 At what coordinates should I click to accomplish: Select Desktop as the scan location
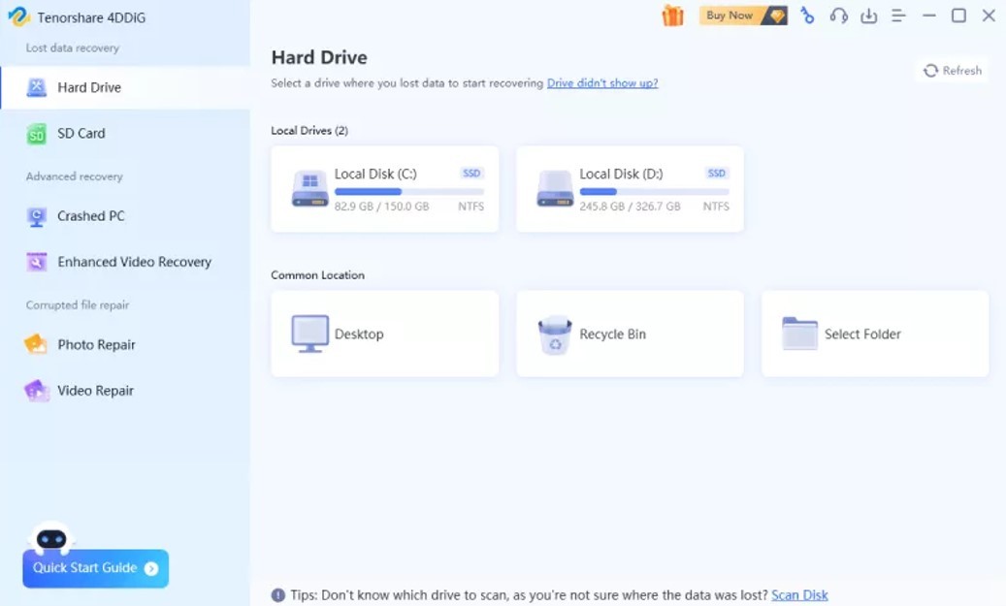384,334
